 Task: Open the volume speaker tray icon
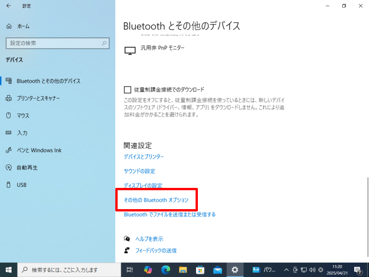[312, 270]
